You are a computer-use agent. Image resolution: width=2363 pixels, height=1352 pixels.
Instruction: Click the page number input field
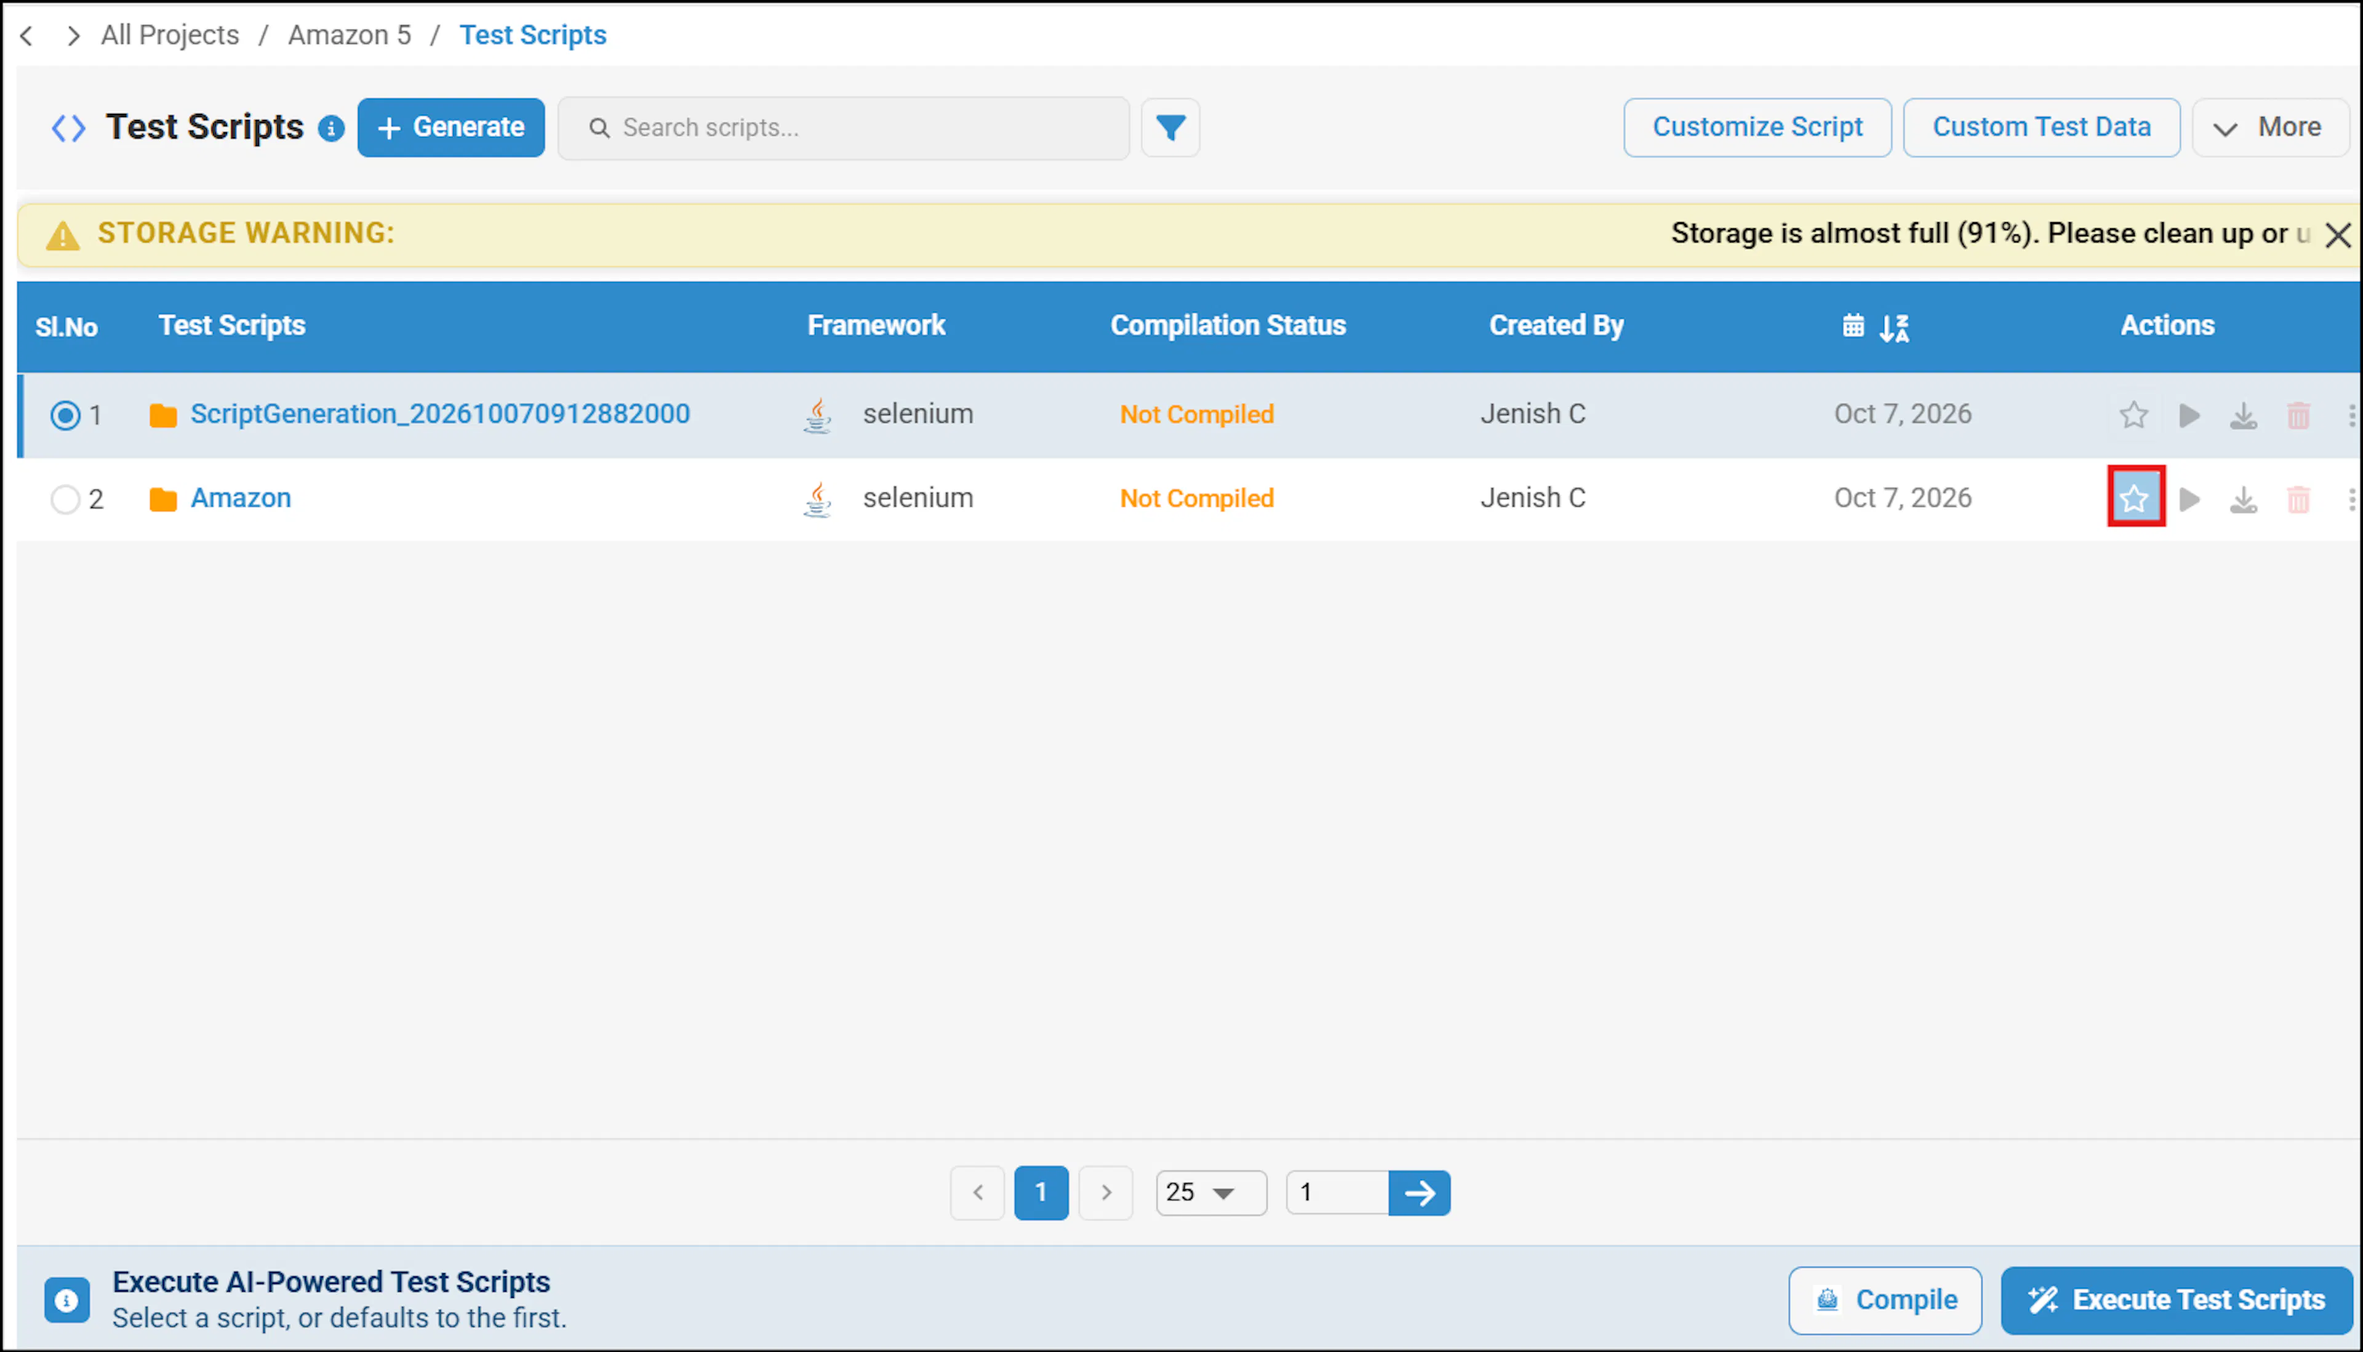click(1337, 1192)
